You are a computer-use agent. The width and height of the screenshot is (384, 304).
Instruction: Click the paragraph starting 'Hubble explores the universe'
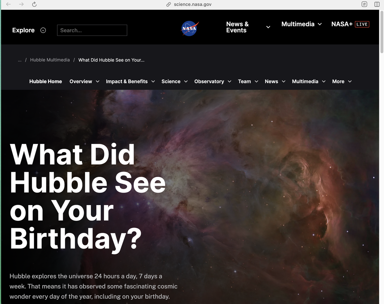tap(93, 286)
